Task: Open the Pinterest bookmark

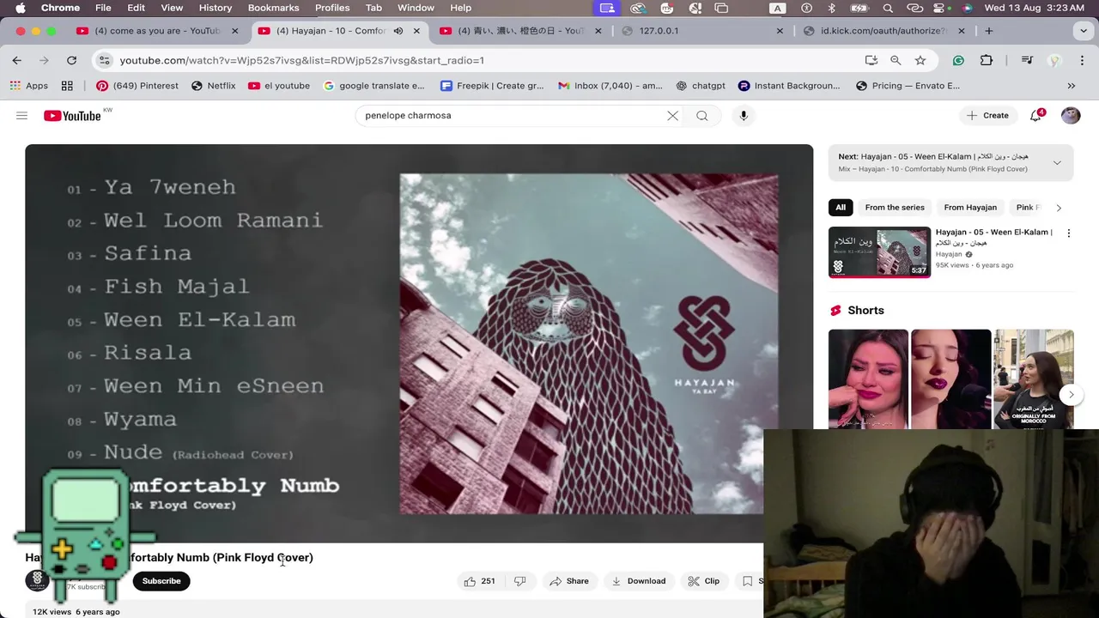Action: (x=137, y=86)
